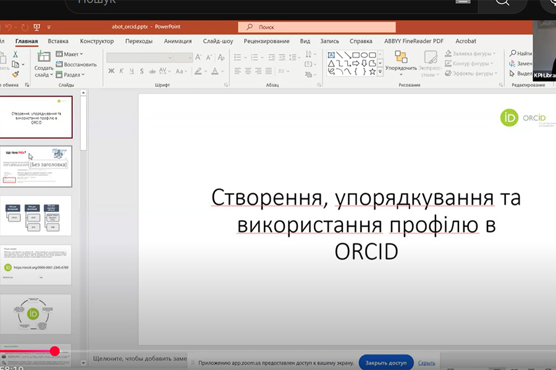Open the Макет layout dropdown
The image size is (556, 370).
(69, 54)
